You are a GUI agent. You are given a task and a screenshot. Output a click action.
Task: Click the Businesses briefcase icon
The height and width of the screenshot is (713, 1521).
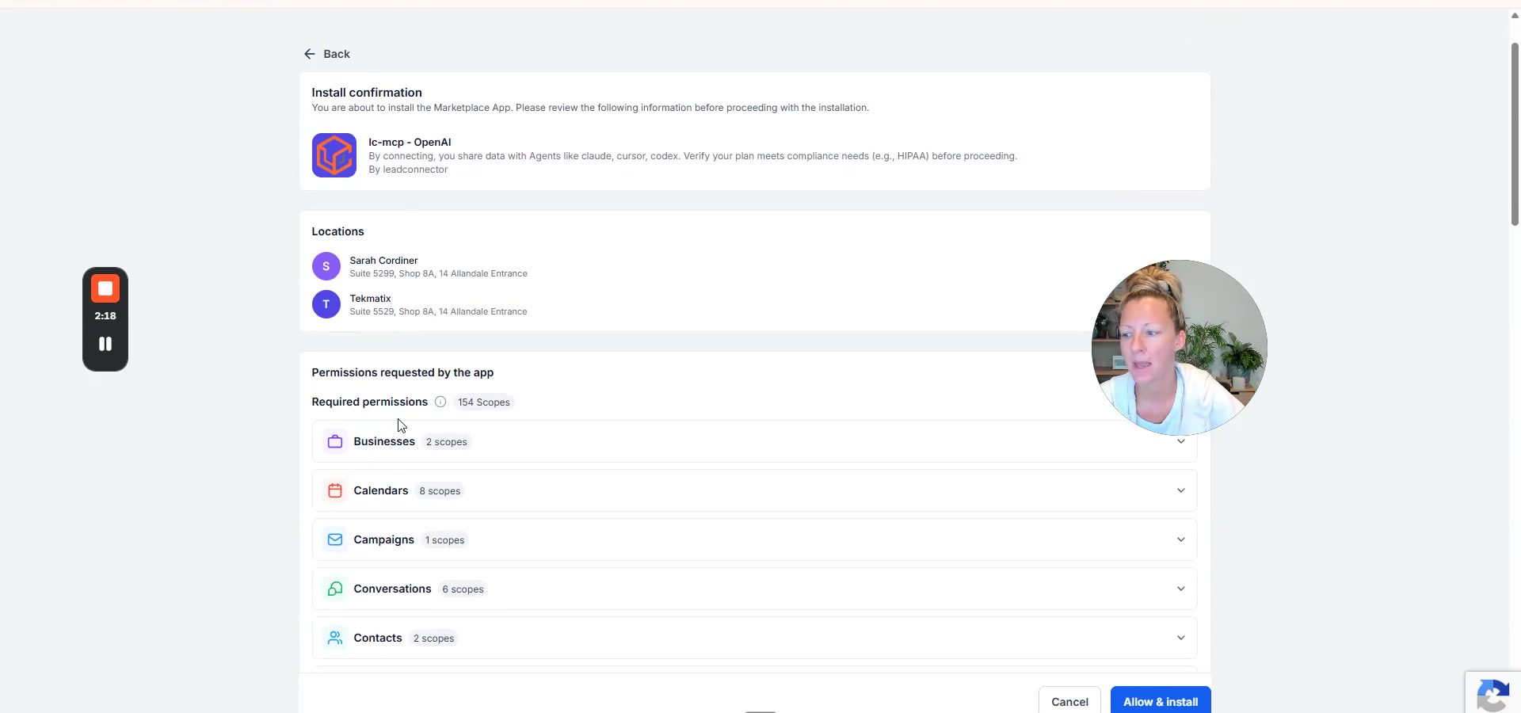pyautogui.click(x=335, y=441)
